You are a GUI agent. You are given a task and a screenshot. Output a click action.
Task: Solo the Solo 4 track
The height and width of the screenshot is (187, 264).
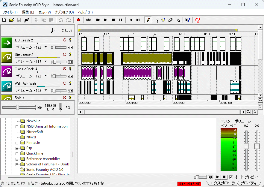pos(70,98)
